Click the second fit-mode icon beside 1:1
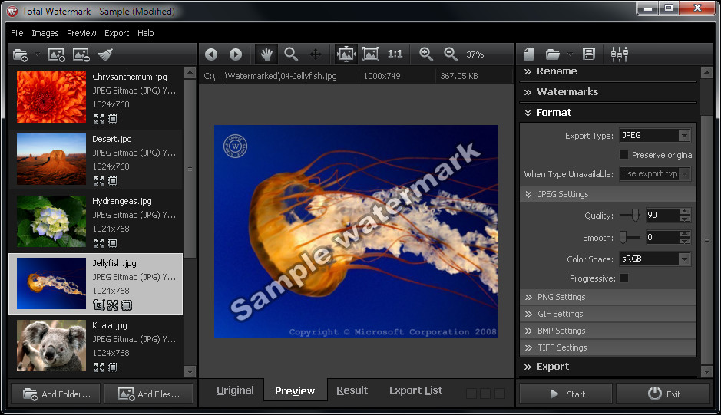 371,54
